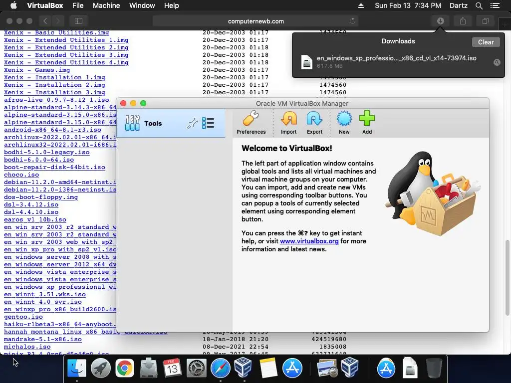
Task: Open Calendar from the Dock
Action: [x=172, y=368]
